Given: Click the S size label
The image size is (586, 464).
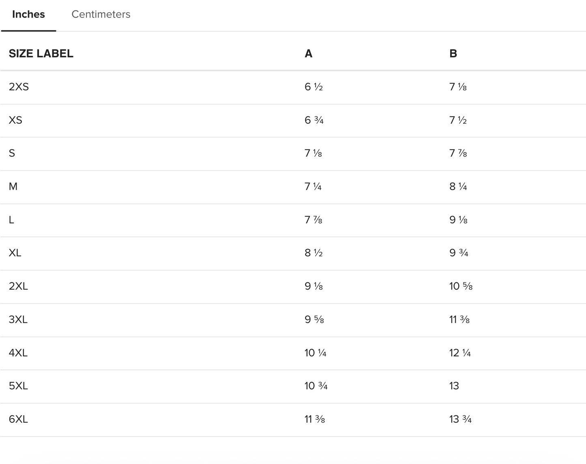Looking at the screenshot, I should [12, 153].
